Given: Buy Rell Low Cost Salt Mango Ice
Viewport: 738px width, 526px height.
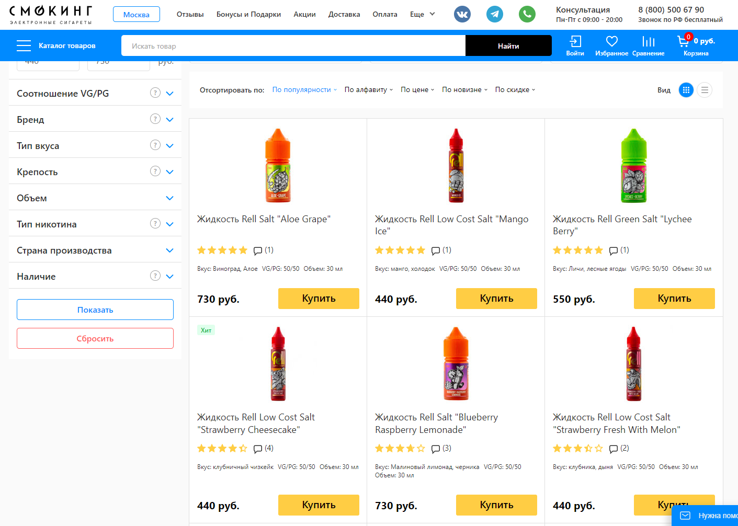Looking at the screenshot, I should [x=496, y=299].
